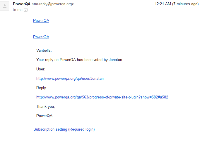
Task: Click the word PowerQA in the vote sentence
Action: point(68,60)
